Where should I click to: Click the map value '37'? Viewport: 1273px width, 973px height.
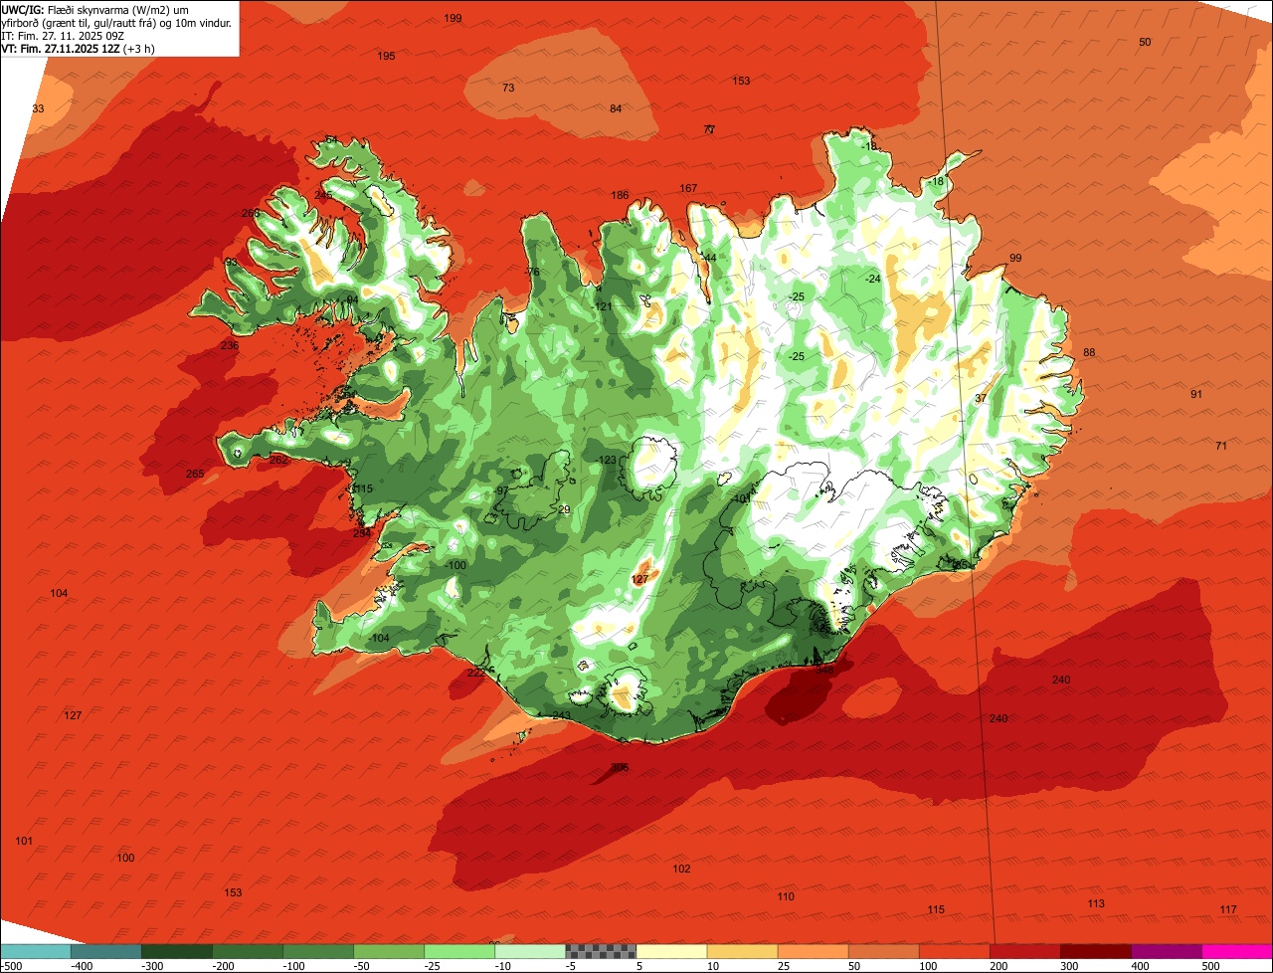point(981,399)
